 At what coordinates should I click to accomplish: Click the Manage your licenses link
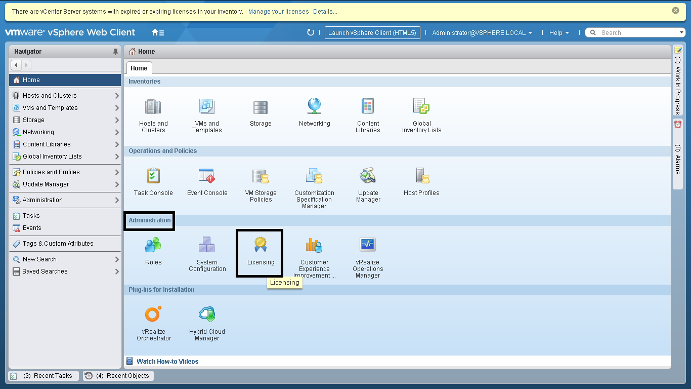(278, 12)
